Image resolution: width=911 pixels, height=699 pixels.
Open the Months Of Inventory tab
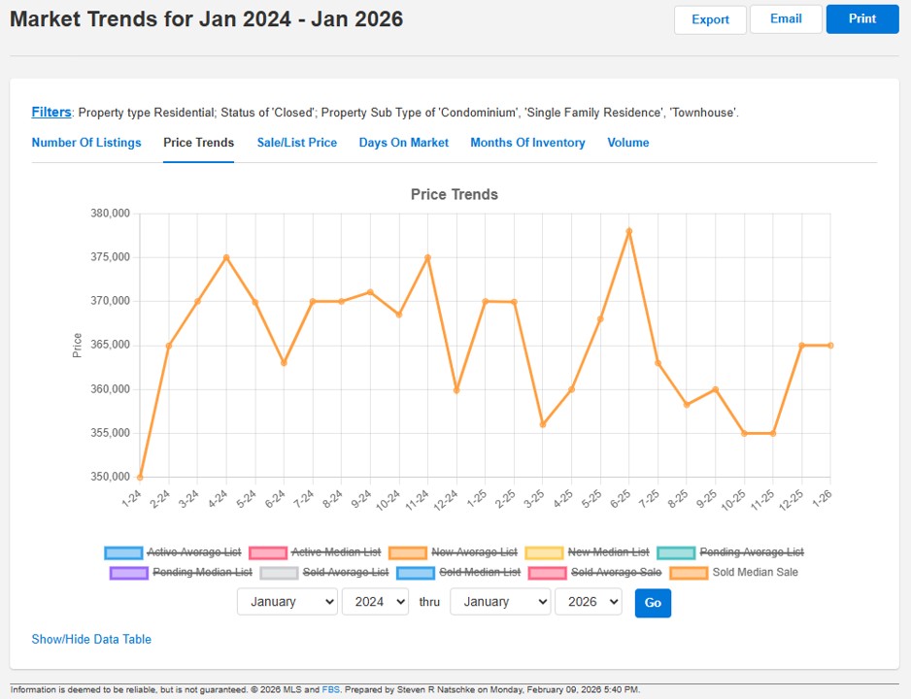point(527,142)
